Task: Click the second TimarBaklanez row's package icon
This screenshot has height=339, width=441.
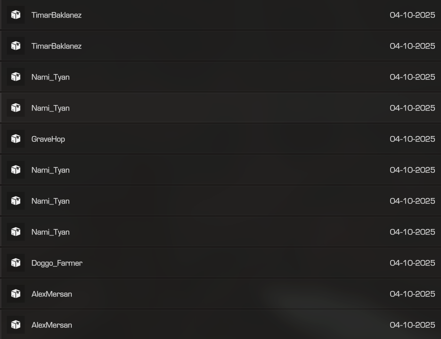Action: (16, 46)
